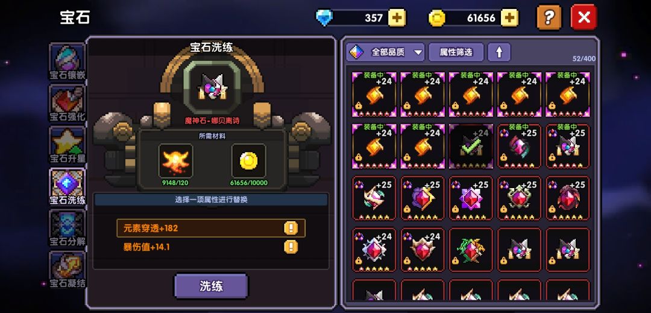The width and height of the screenshot is (651, 313).
Task: Click the gold coin material icon
Action: [x=249, y=160]
